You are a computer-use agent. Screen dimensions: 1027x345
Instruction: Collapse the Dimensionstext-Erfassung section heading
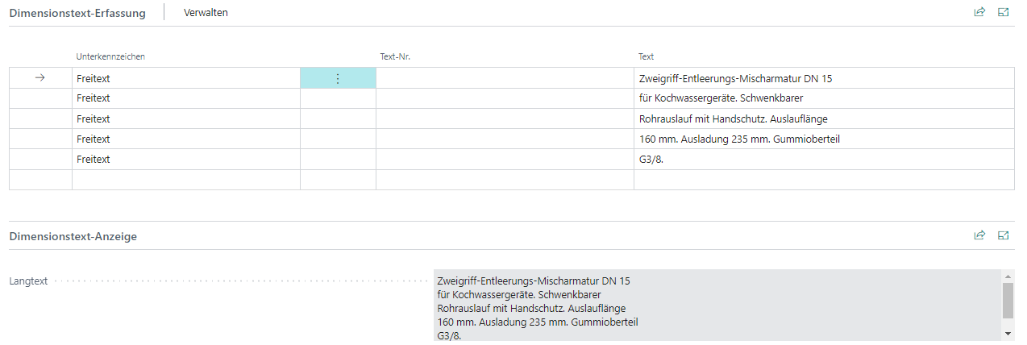pos(77,13)
